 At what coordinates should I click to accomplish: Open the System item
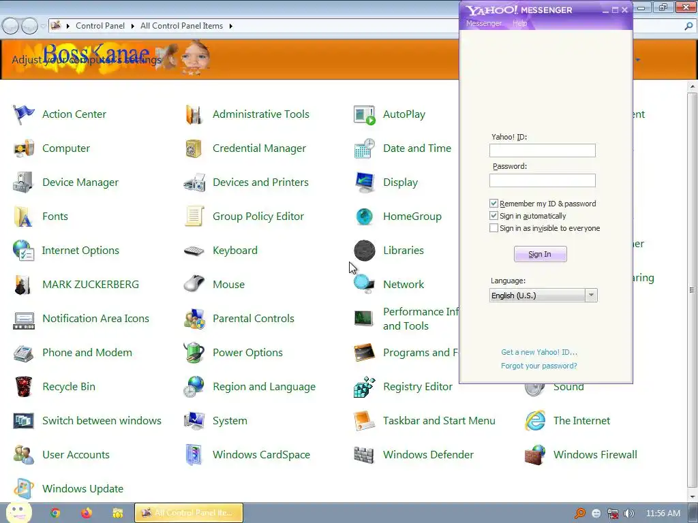coord(230,421)
